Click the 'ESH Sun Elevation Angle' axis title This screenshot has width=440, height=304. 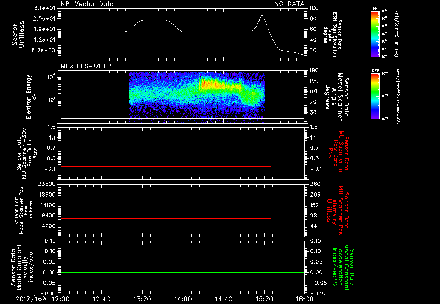pos(333,34)
